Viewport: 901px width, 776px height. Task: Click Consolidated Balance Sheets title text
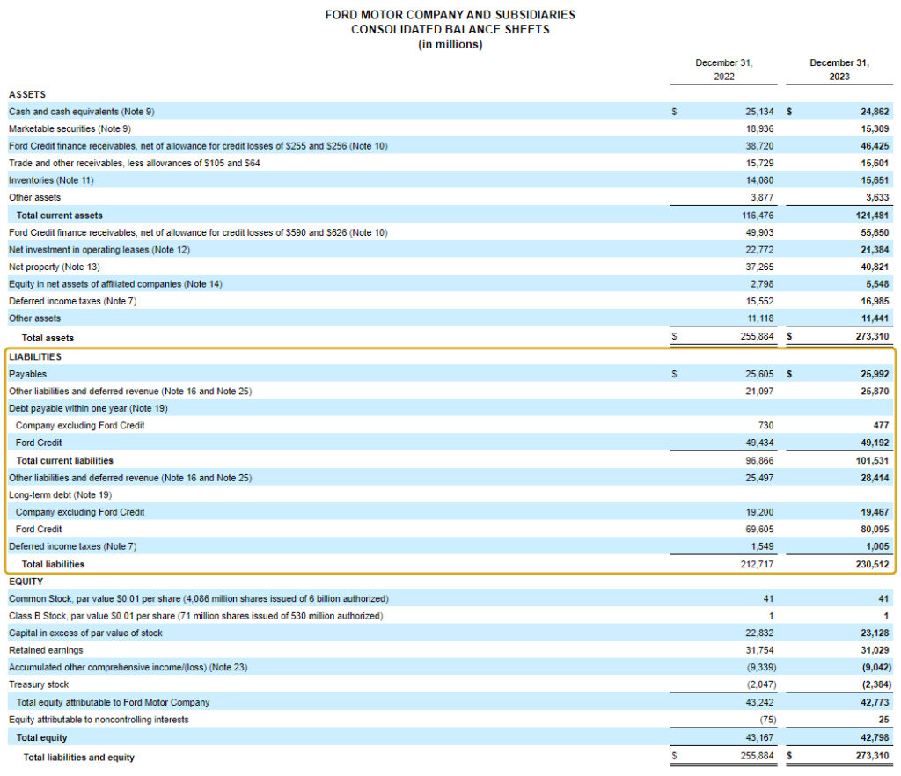pos(450,29)
